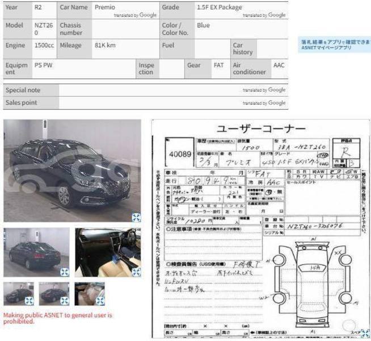The height and width of the screenshot is (341, 371).
Task: Open the second small car thumbnail
Action: (54, 294)
